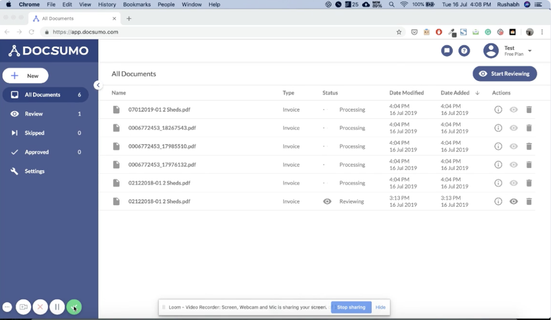The image size is (551, 320).
Task: Cancel the Loom recording with X button
Action: [40, 307]
